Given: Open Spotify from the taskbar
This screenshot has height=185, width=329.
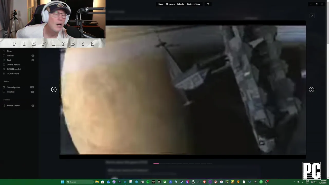Looking at the screenshot, I should click(148, 182).
